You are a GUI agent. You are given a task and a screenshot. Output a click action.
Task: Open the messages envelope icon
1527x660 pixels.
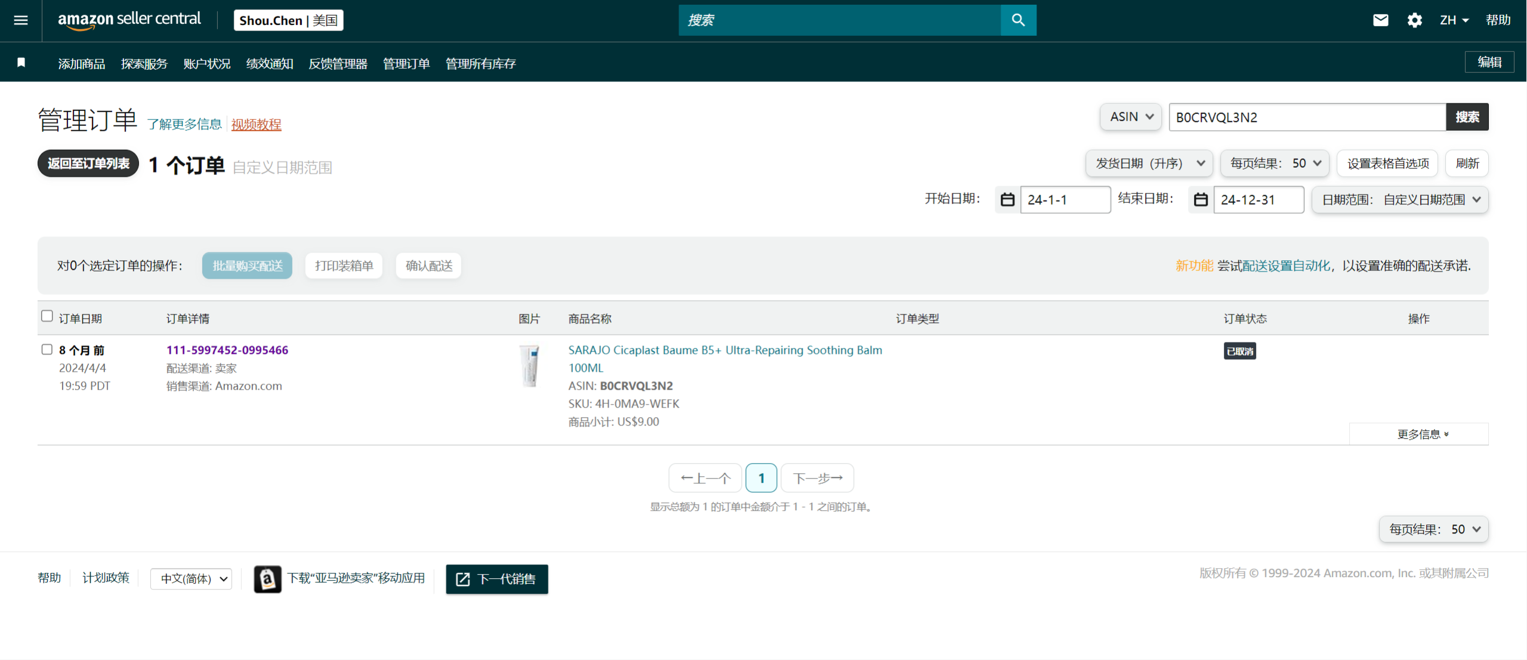click(1380, 20)
